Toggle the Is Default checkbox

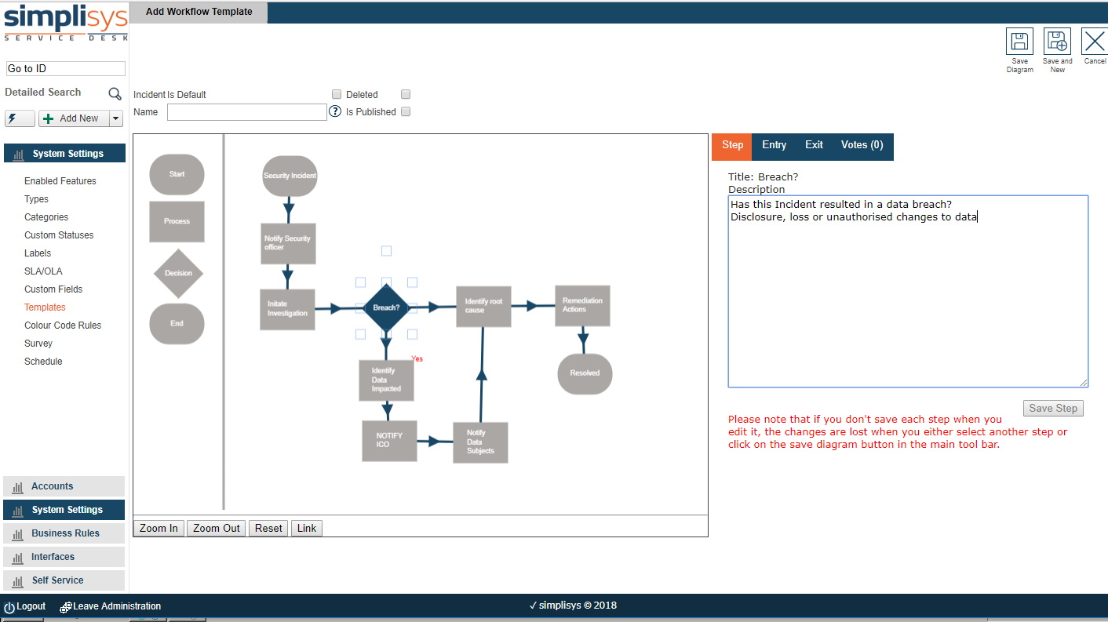[x=337, y=94]
